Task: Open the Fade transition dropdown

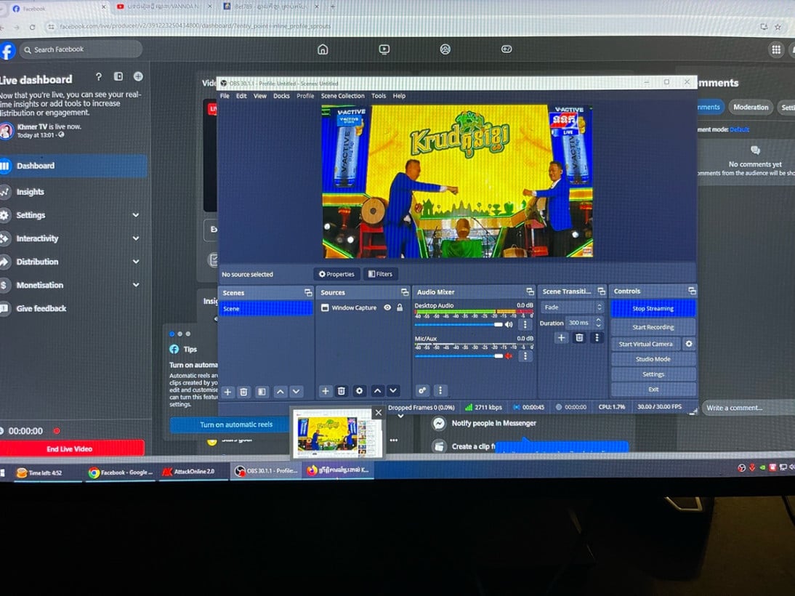Action: pos(573,307)
